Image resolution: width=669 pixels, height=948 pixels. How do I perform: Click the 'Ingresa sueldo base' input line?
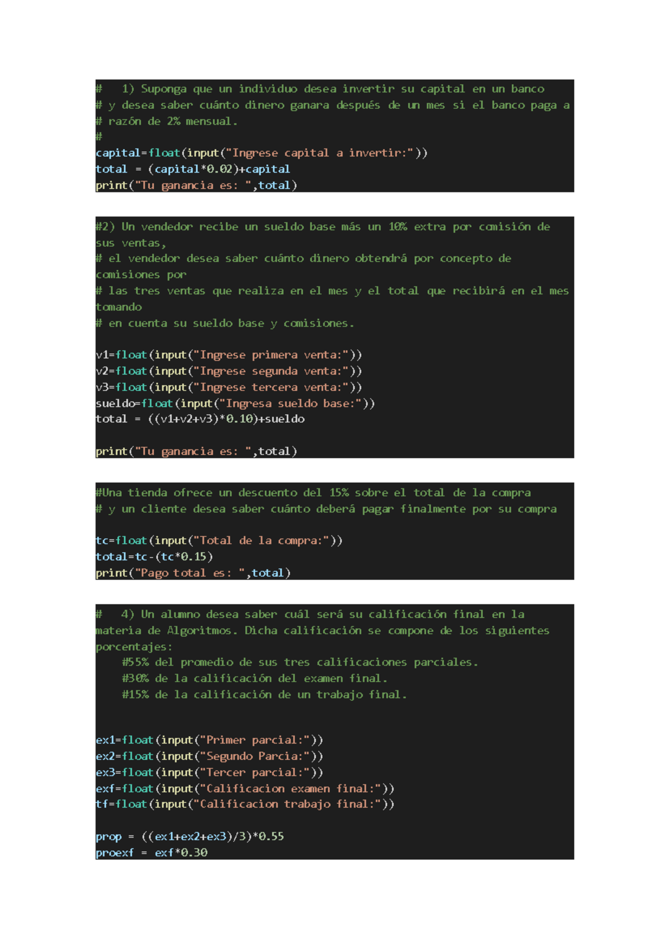[235, 404]
